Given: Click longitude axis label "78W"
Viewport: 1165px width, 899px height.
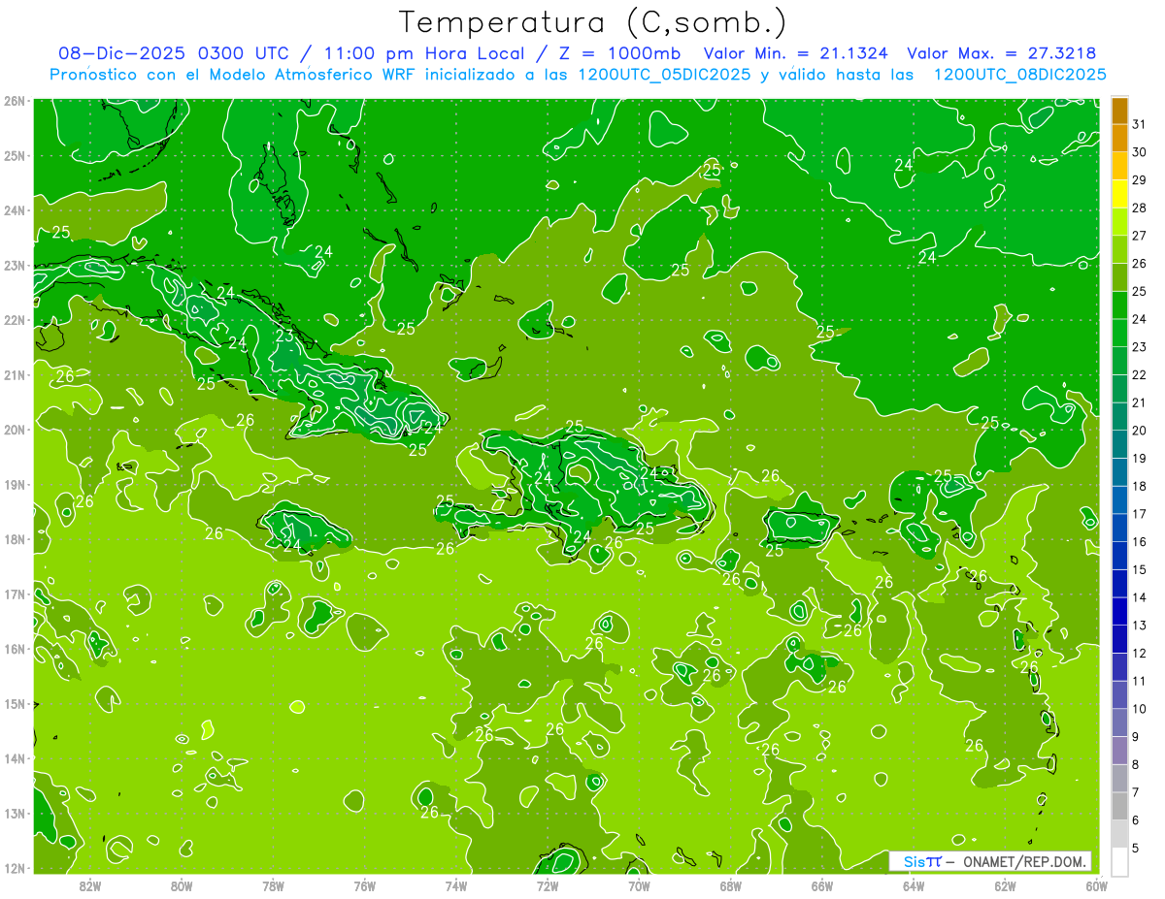Looking at the screenshot, I should click(x=273, y=885).
